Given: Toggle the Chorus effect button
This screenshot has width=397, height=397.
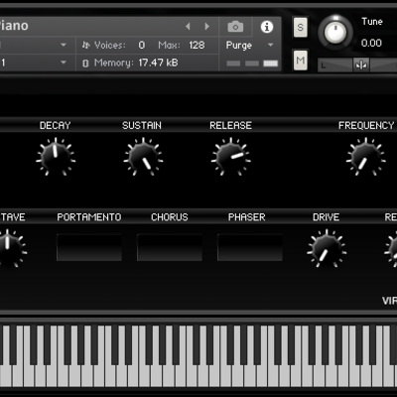Looking at the screenshot, I should (170, 248).
